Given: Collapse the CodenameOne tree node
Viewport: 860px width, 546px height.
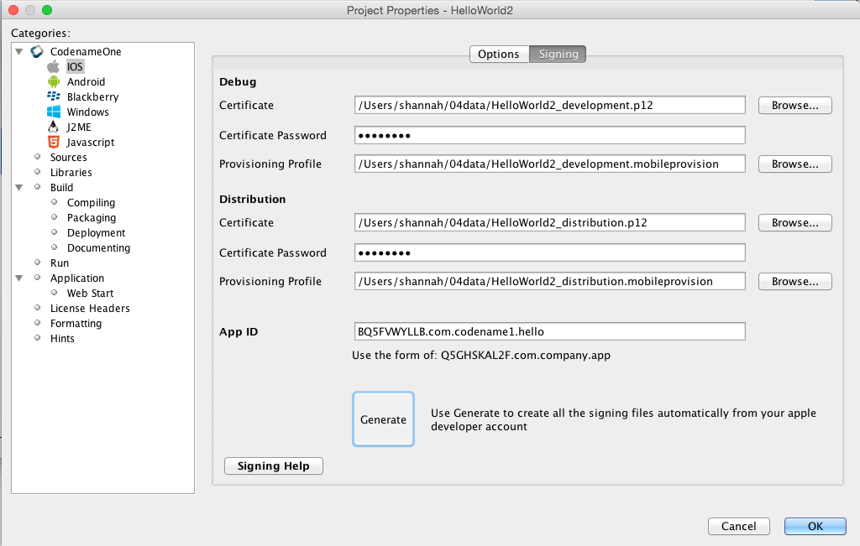Looking at the screenshot, I should (19, 52).
